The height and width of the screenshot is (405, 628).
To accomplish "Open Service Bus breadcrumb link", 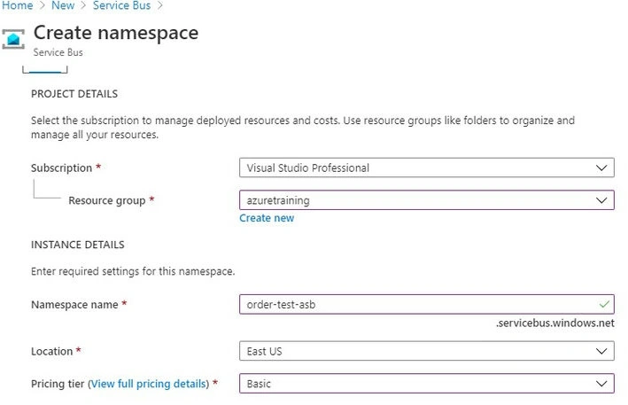I will coord(121,5).
